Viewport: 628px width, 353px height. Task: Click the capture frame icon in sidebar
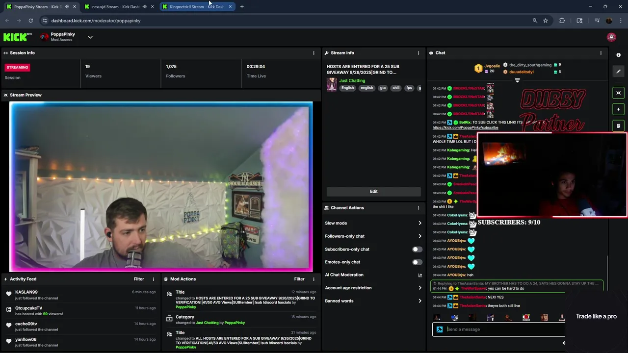click(x=618, y=93)
